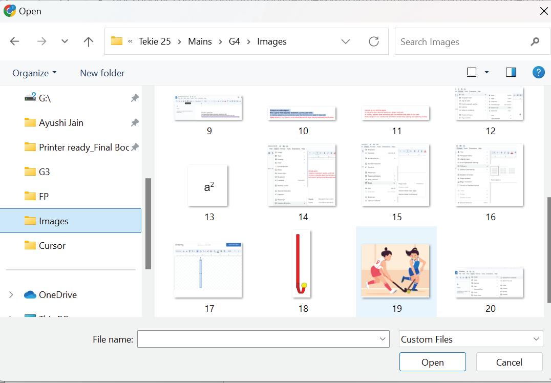Change view layout icon
Screen dimensions: 551x383
coord(472,72)
